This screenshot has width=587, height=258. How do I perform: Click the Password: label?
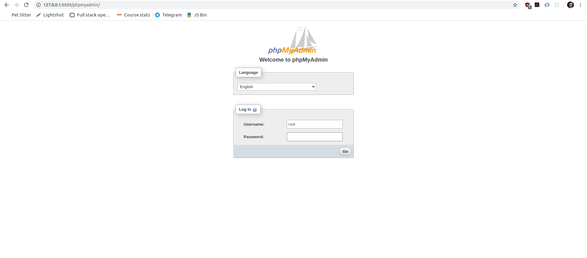pyautogui.click(x=254, y=137)
